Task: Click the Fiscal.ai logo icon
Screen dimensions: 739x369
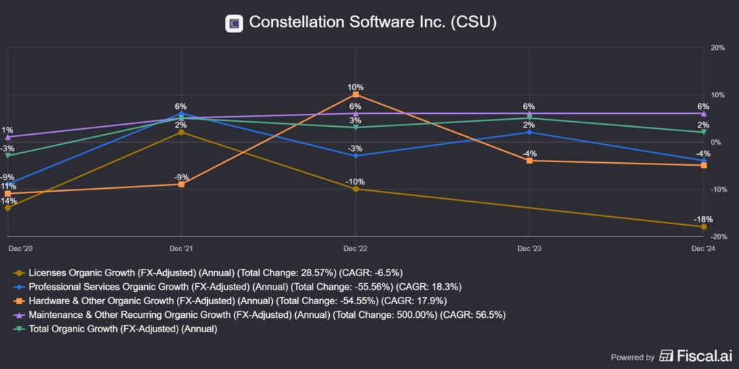Action: (x=667, y=356)
